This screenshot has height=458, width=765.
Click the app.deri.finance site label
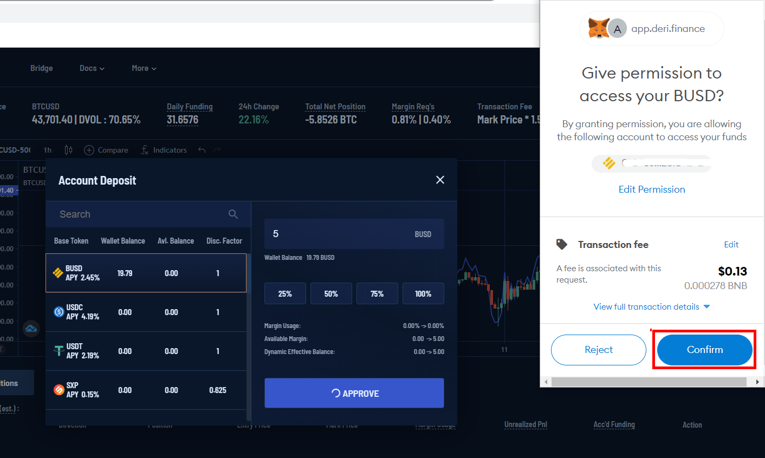[x=668, y=29]
